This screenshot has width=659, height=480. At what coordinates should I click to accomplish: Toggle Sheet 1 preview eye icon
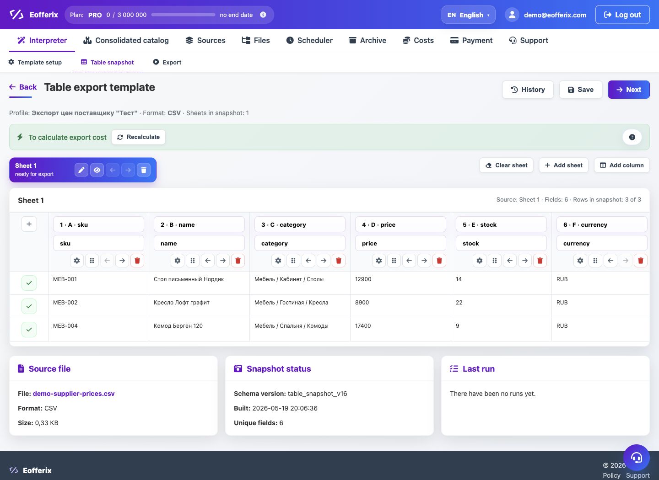pyautogui.click(x=97, y=170)
